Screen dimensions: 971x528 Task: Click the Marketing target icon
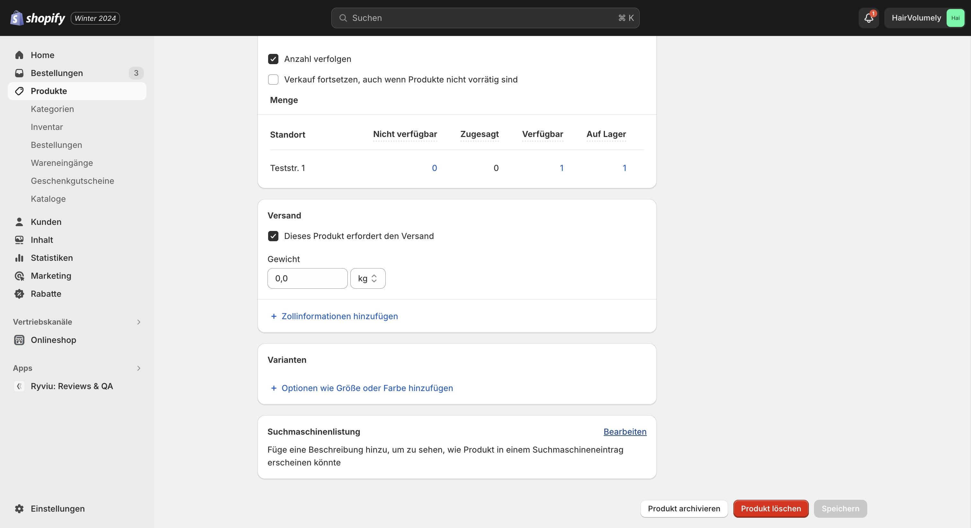point(19,276)
